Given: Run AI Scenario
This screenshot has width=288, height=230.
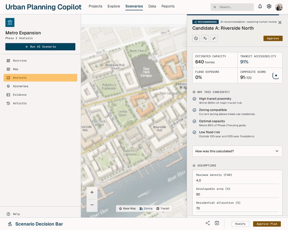Looking at the screenshot, I should pos(40,47).
